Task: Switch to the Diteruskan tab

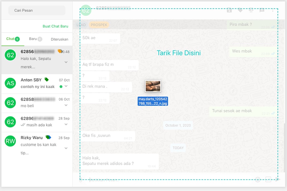Action: tap(59, 39)
